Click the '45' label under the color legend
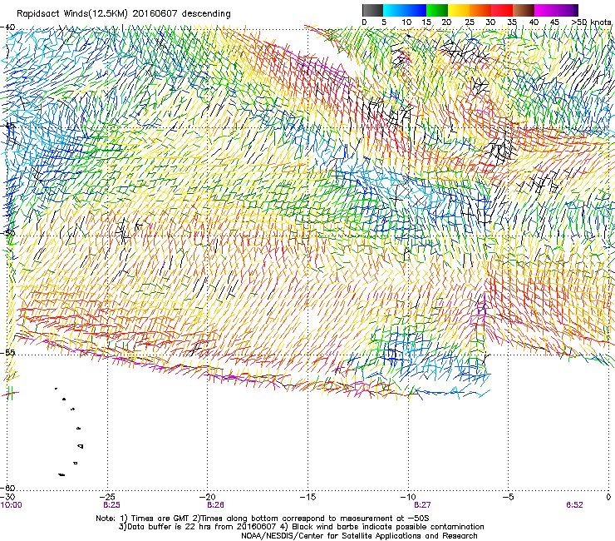Screen dimensions: 615x541 [x=554, y=22]
